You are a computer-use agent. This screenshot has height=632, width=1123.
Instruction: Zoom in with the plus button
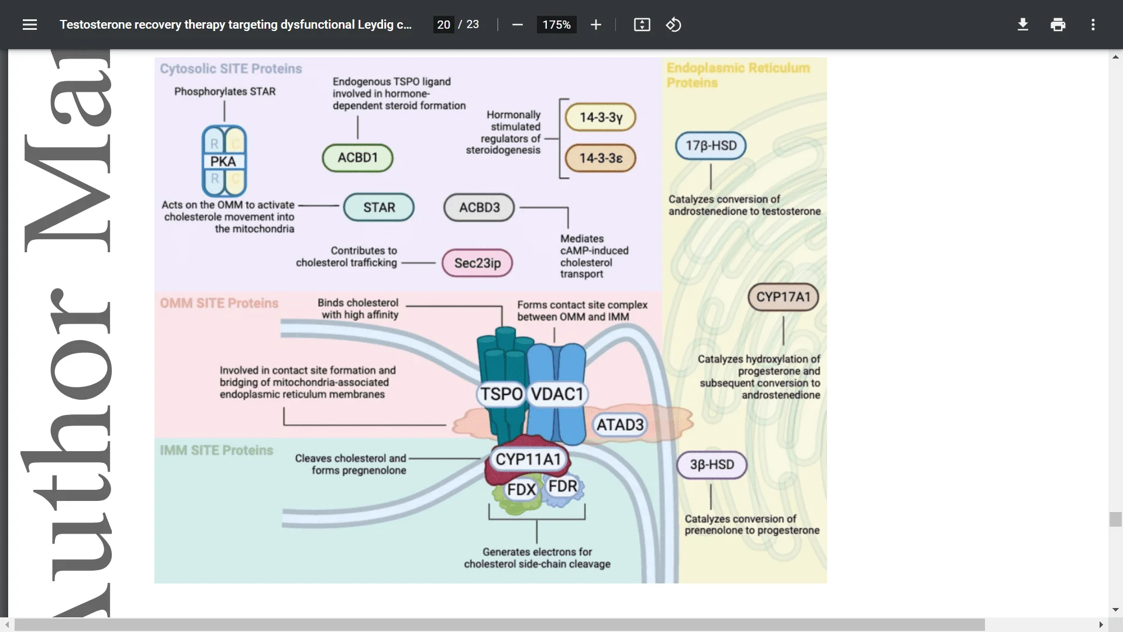pyautogui.click(x=595, y=25)
